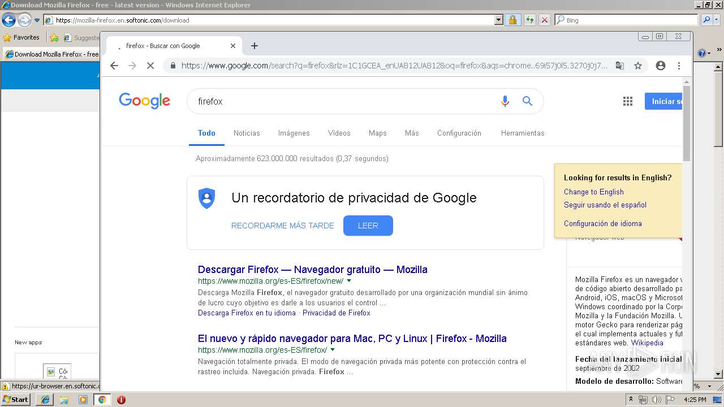This screenshot has width=724, height=407.
Task: Open the 'Descargar Firefox — Navegador gratuito' result
Action: click(x=313, y=270)
